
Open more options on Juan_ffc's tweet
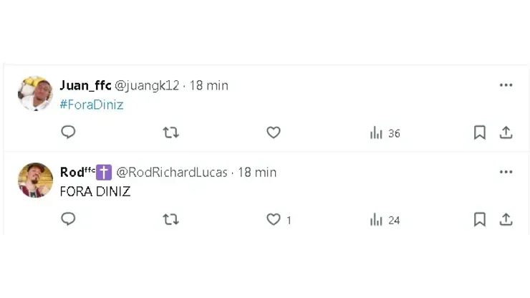506,85
